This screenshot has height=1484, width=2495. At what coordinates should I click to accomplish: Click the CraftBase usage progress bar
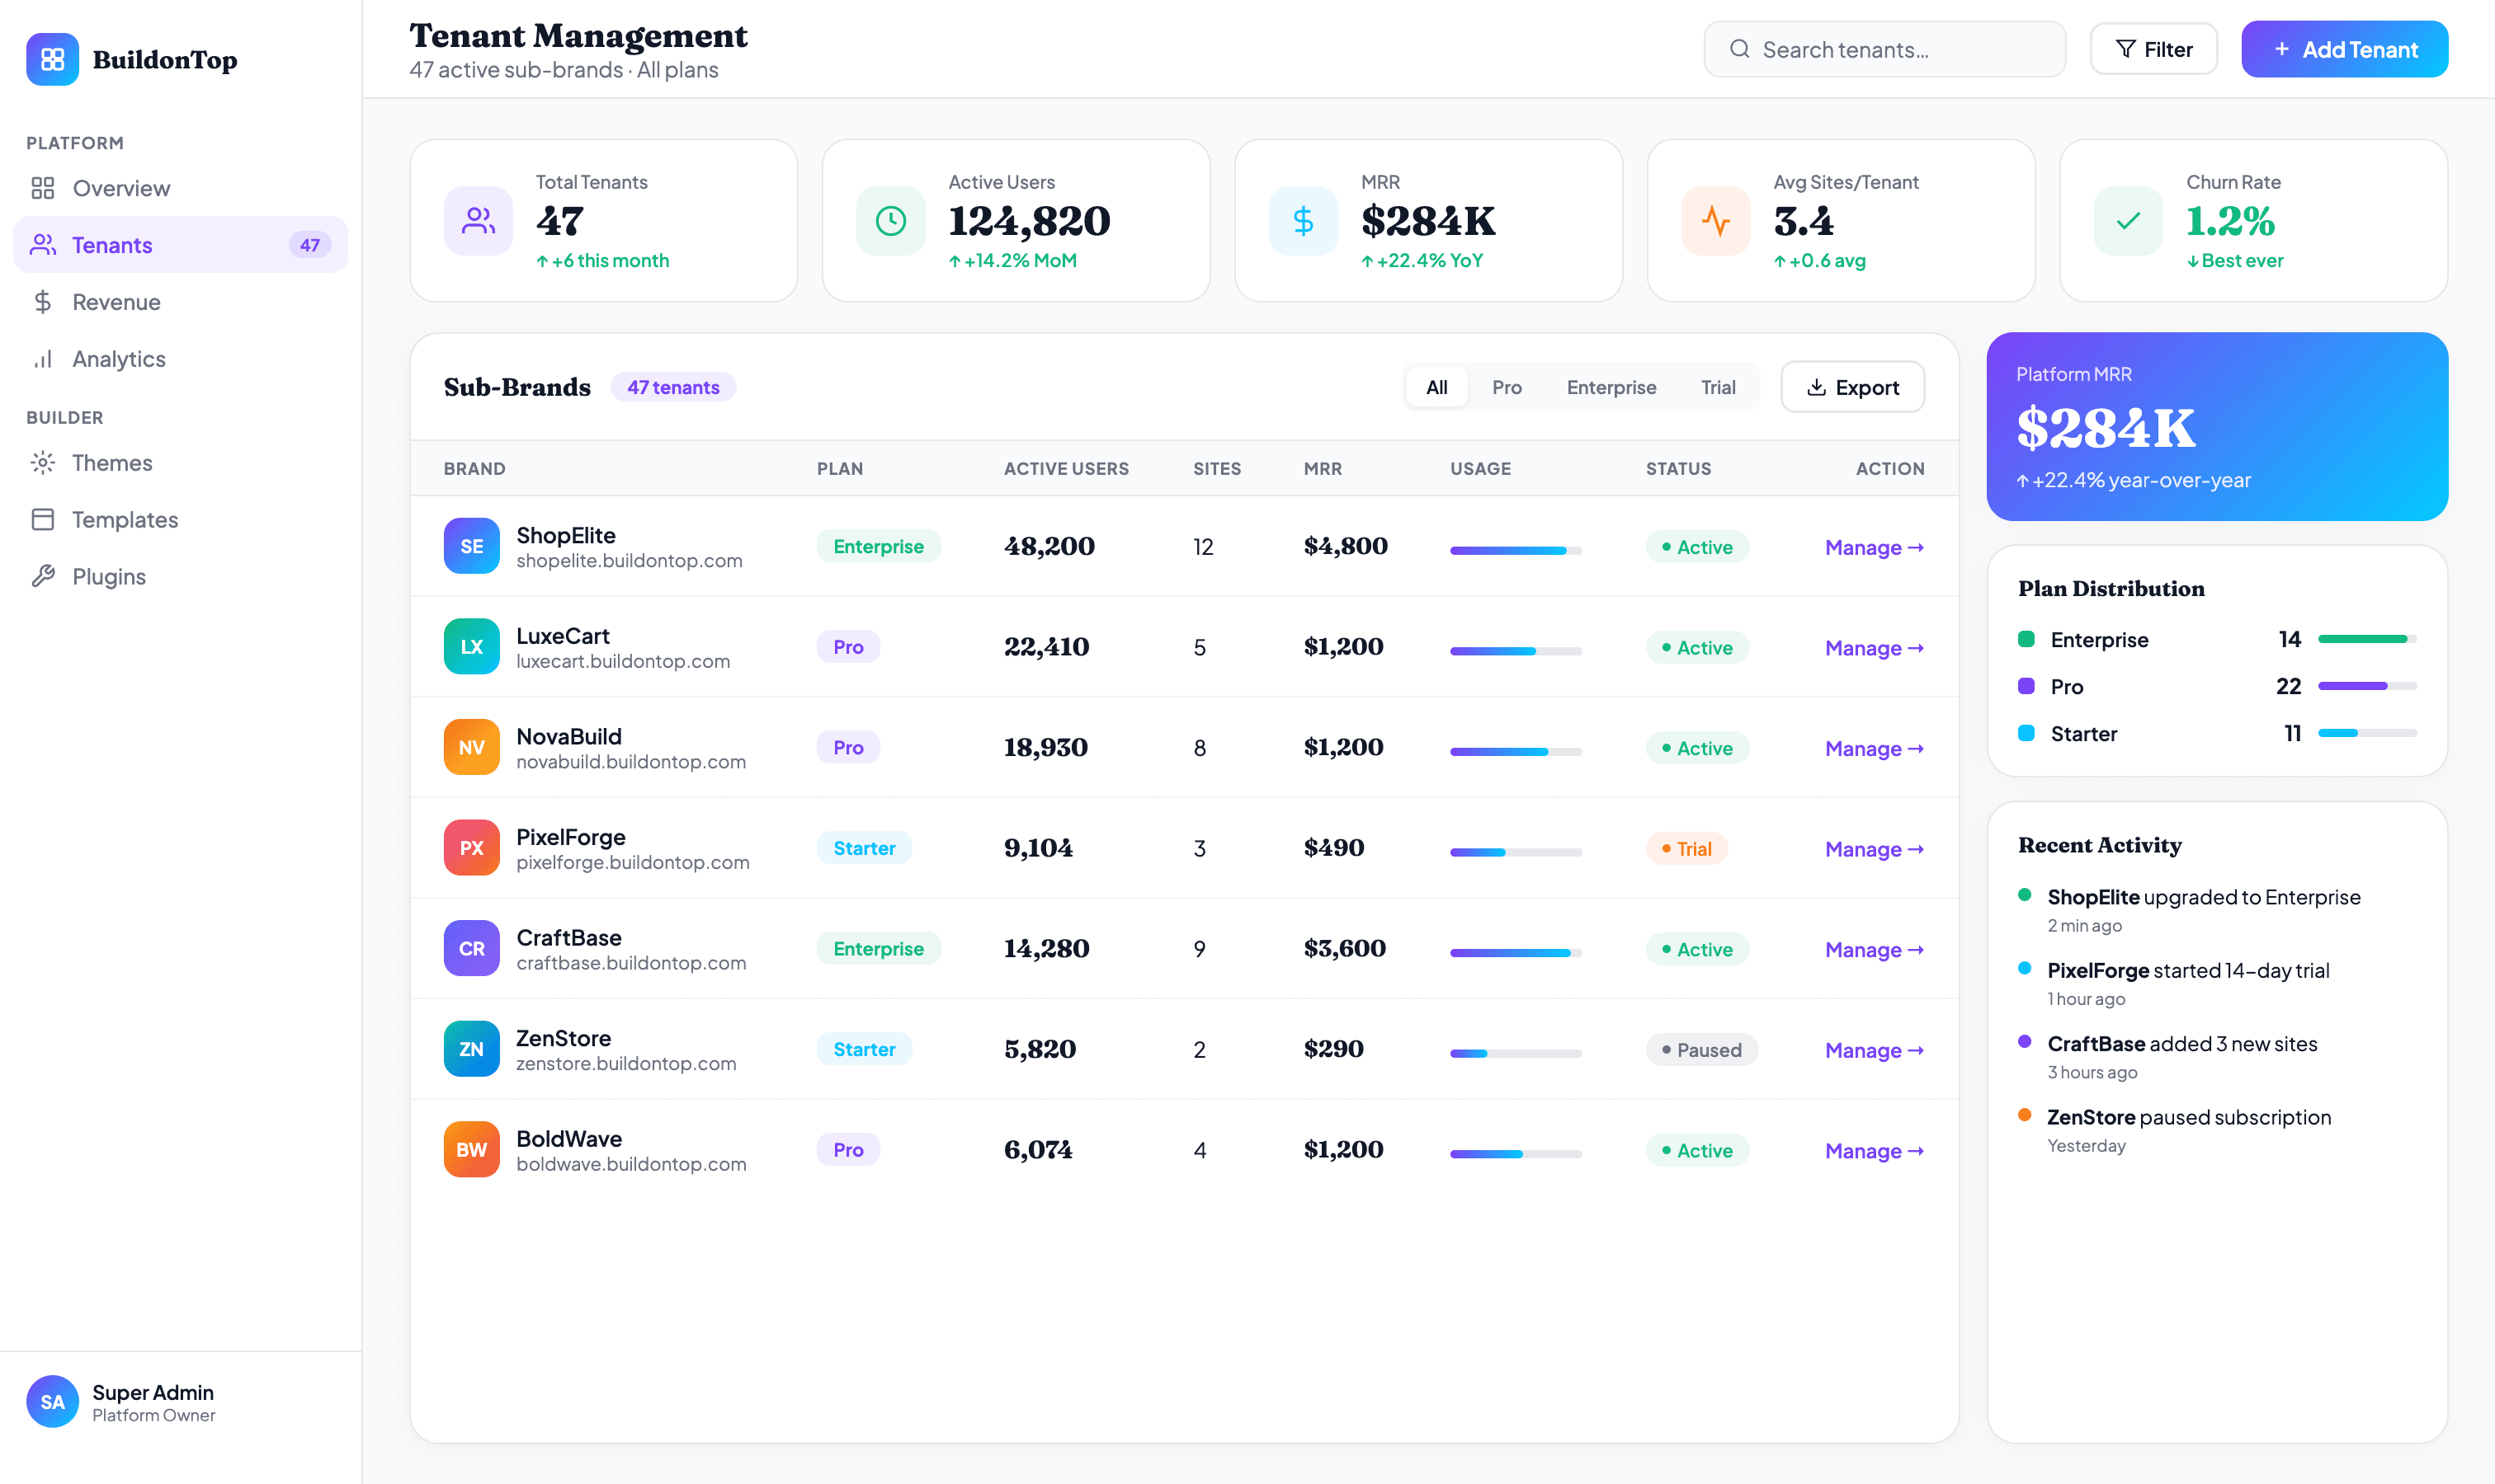1515,953
